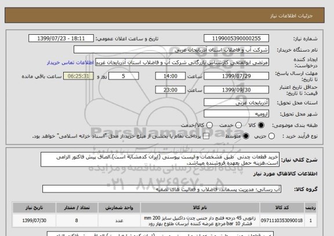Image resolution: width=334 pixels, height=236 pixels.
Task: Click the واحد شمارش column header
Action: [x=119, y=208]
